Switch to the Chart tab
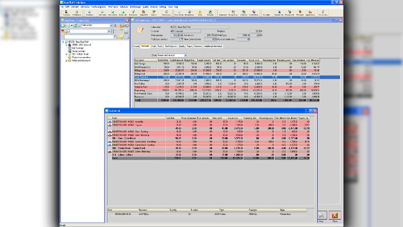This screenshot has height=227, width=403. pos(153,45)
